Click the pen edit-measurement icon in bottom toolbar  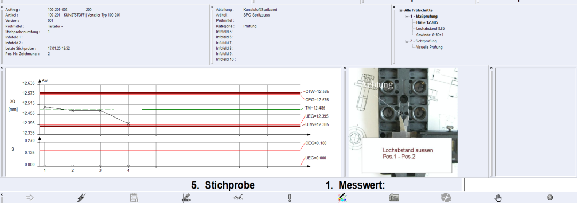[186, 198]
